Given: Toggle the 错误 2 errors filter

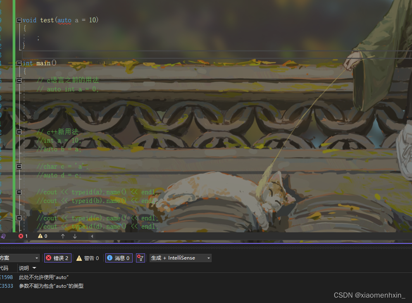Looking at the screenshot, I should click(x=58, y=258).
